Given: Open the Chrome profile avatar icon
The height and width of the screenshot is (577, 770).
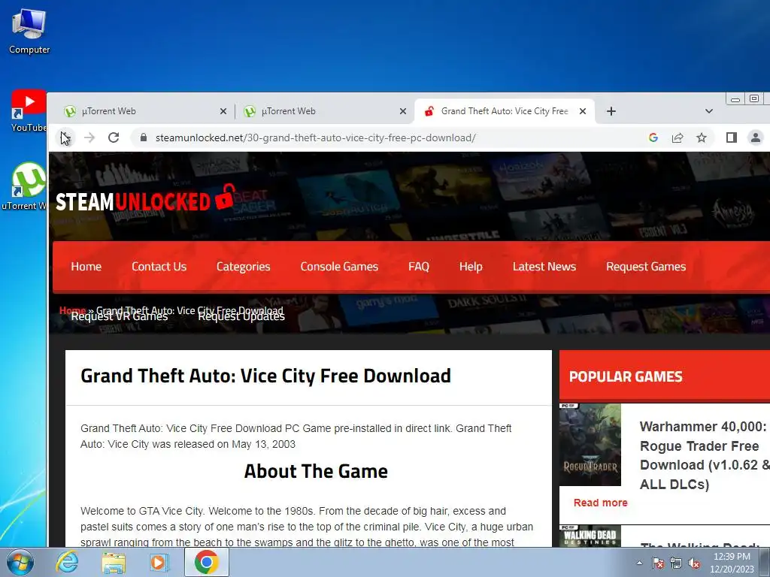Looking at the screenshot, I should tap(756, 138).
